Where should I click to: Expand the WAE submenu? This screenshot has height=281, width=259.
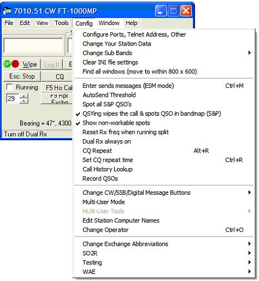coord(164,272)
